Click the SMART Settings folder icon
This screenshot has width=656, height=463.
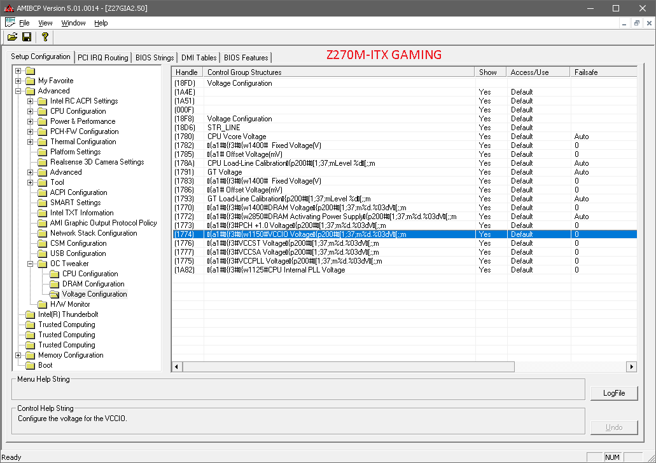42,203
